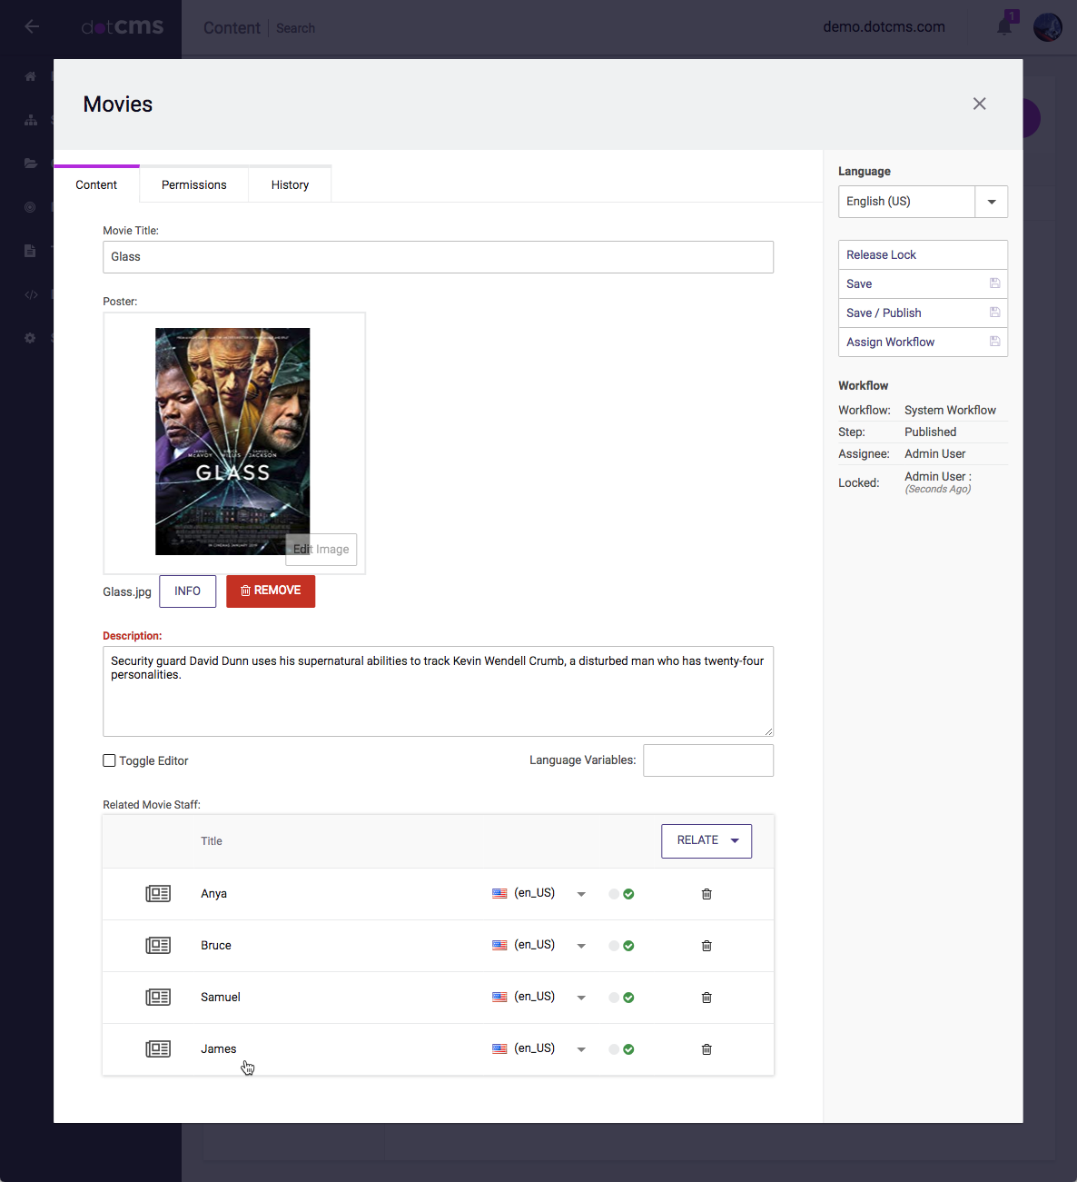1077x1182 pixels.
Task: Expand language arrow in Anya row
Action: (581, 894)
